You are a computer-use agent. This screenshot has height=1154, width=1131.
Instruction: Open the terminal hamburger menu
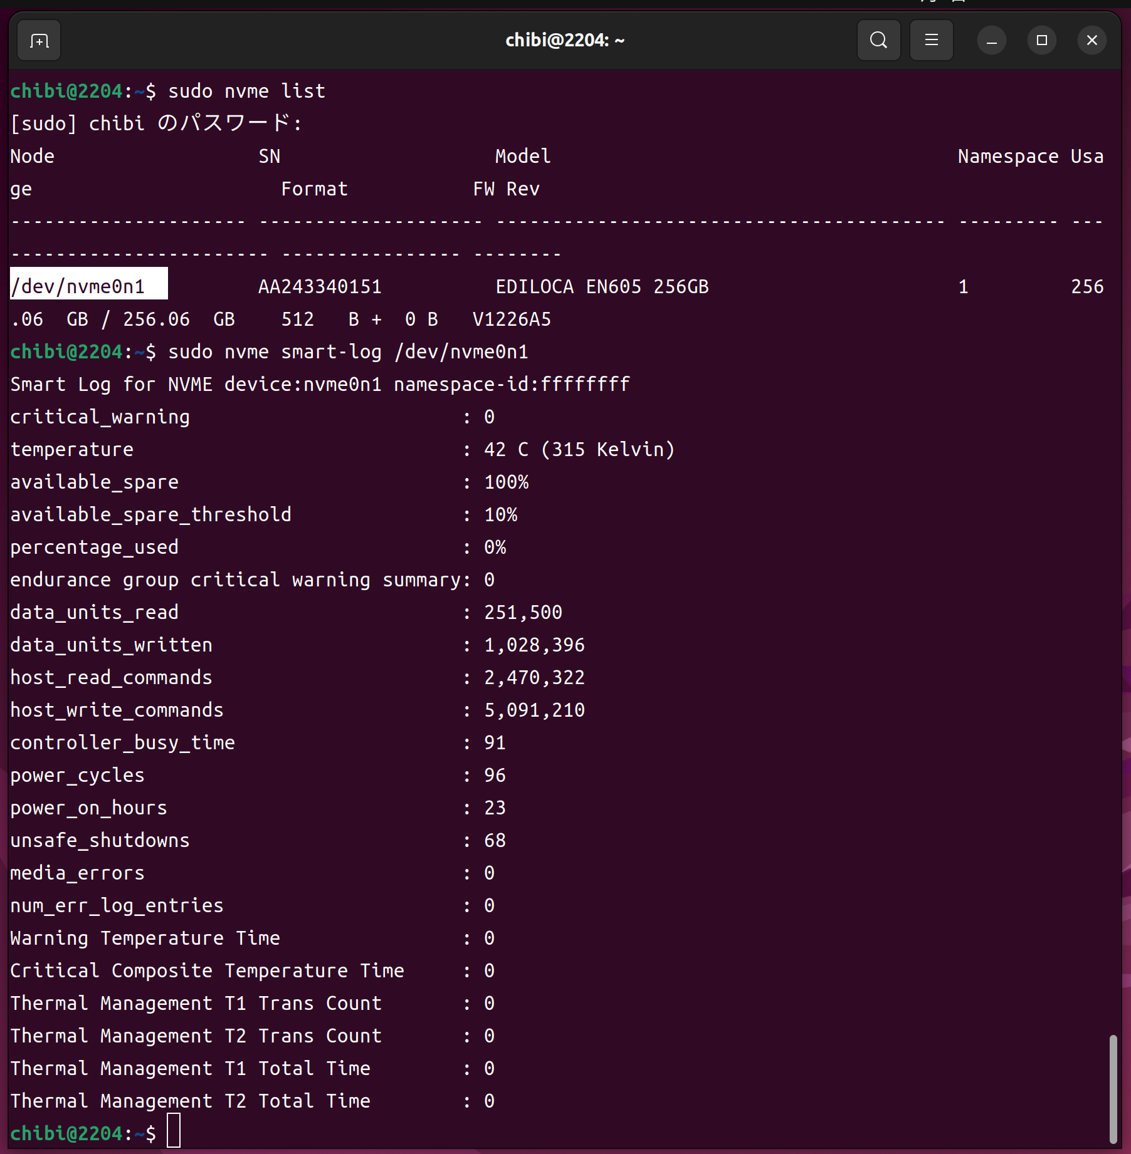pos(931,41)
